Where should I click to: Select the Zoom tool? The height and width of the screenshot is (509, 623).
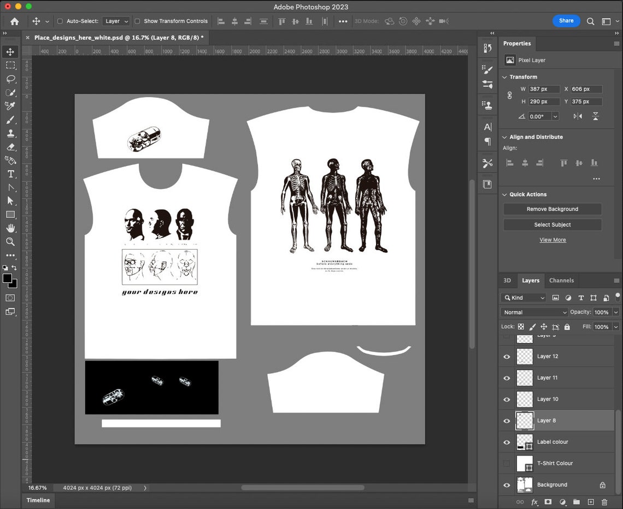(x=11, y=242)
